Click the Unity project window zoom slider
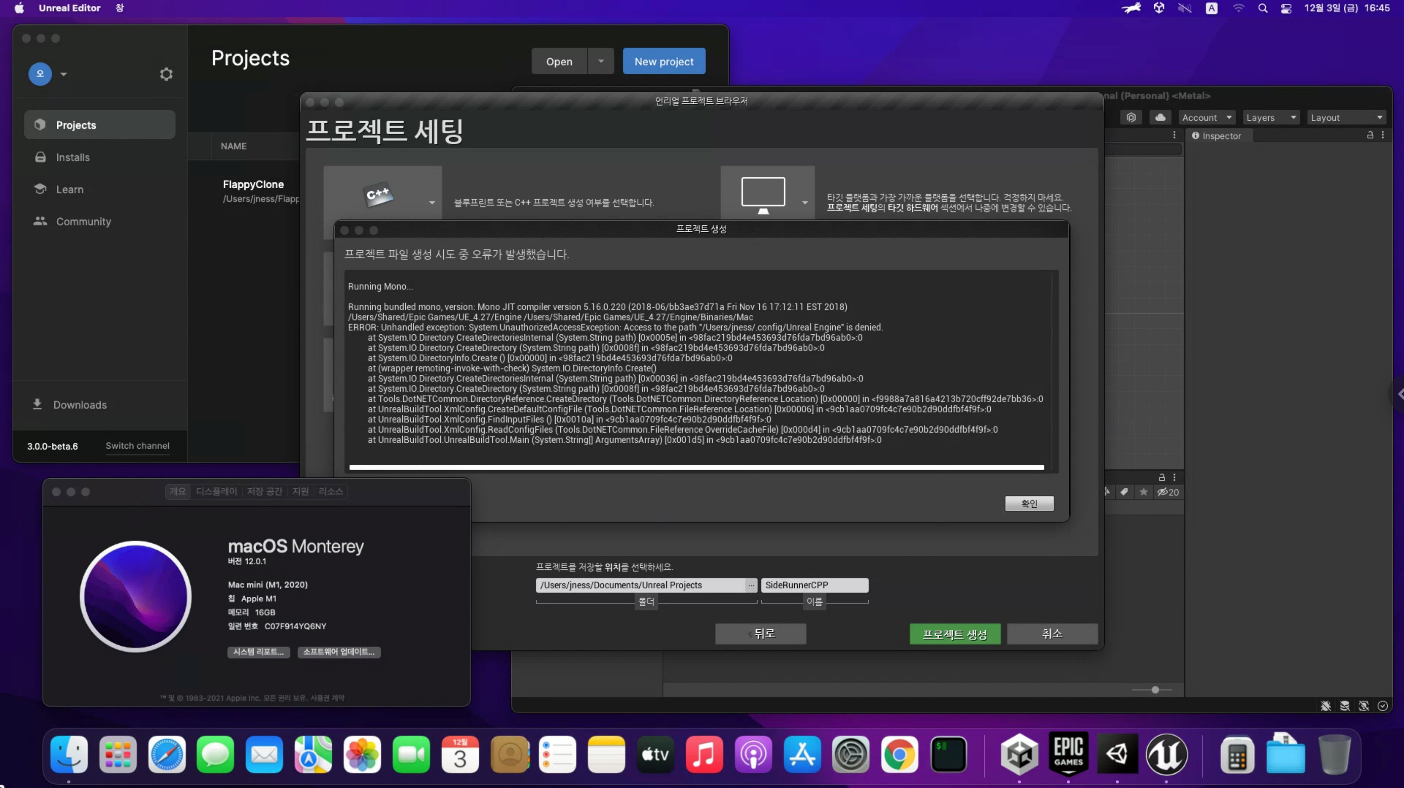This screenshot has width=1404, height=788. (x=1155, y=689)
